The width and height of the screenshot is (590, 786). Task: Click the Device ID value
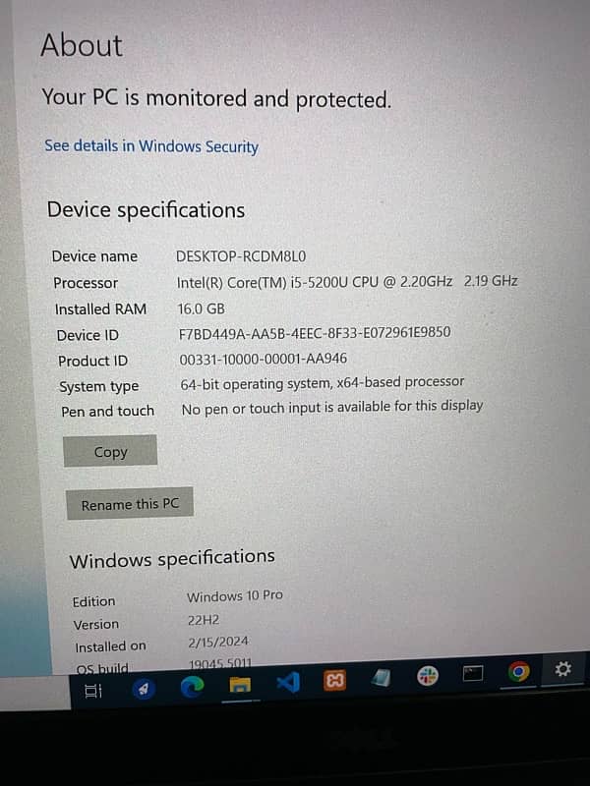pyautogui.click(x=315, y=333)
